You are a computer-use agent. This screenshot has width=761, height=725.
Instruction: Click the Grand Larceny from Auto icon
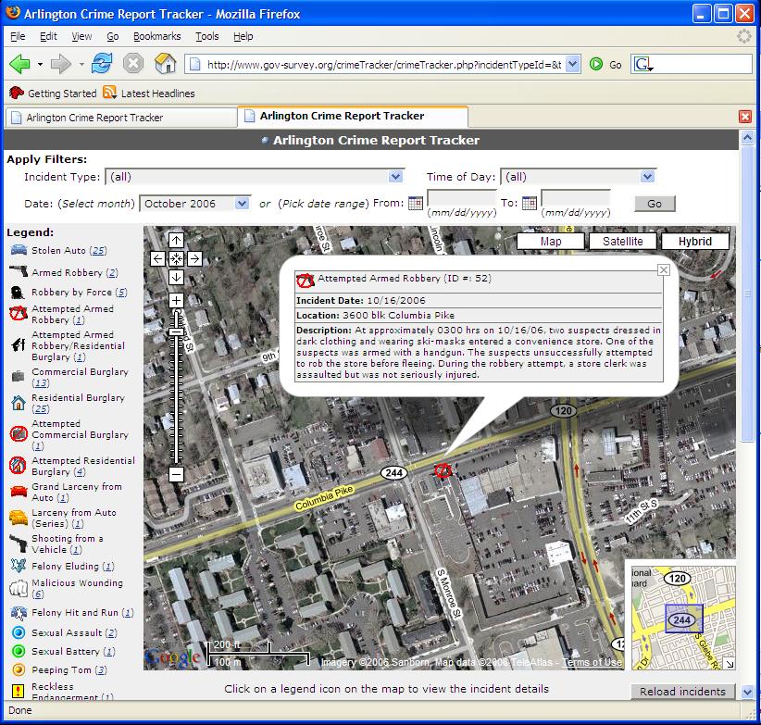click(x=19, y=492)
